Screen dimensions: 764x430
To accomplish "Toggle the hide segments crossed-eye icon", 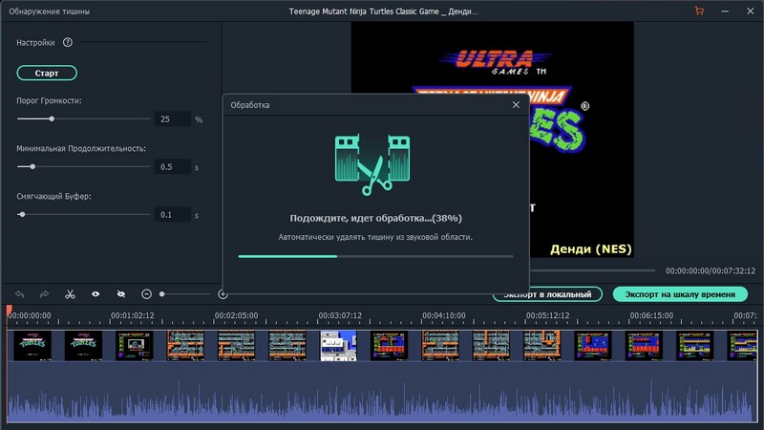I will pyautogui.click(x=121, y=294).
